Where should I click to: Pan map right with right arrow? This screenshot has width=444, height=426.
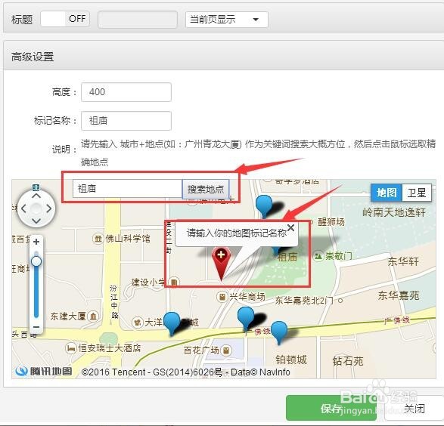48,208
